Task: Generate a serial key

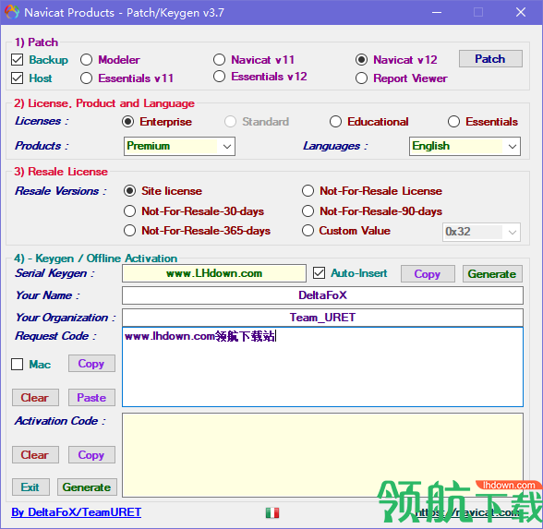Action: 492,274
